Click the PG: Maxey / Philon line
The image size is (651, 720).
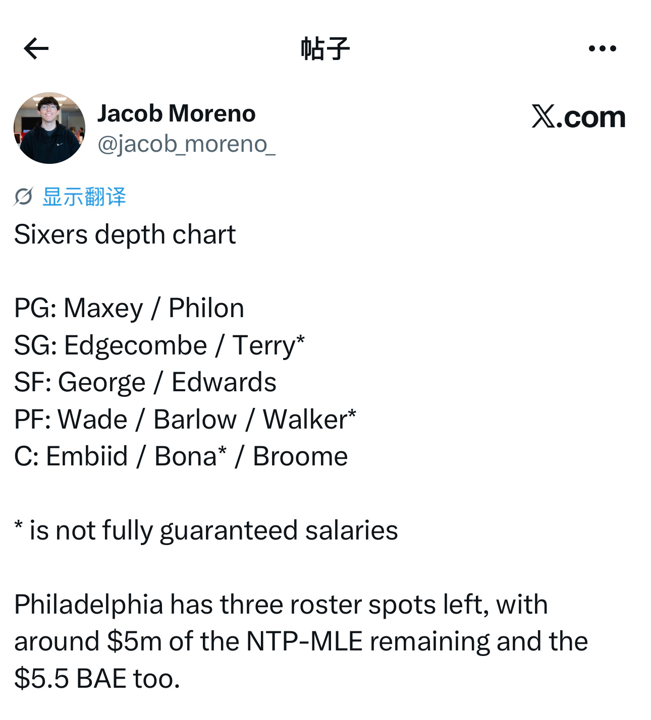[129, 308]
